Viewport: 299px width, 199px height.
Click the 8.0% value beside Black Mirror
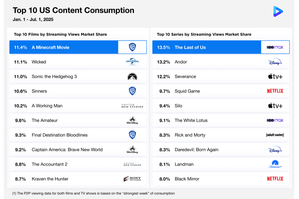[x=165, y=179]
